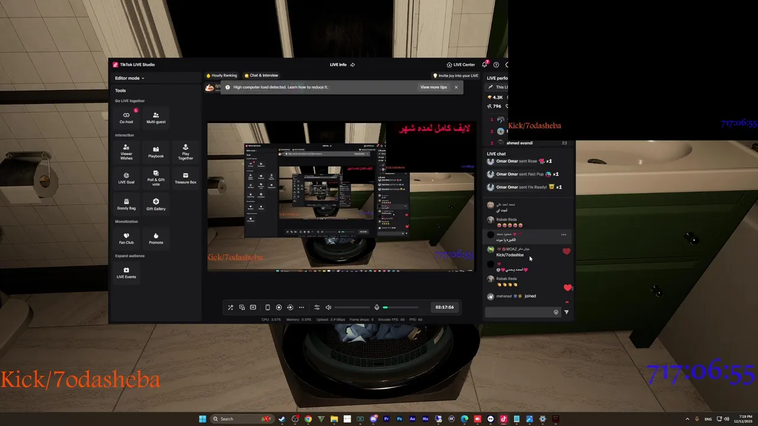Open the Co-host tool

(126, 117)
